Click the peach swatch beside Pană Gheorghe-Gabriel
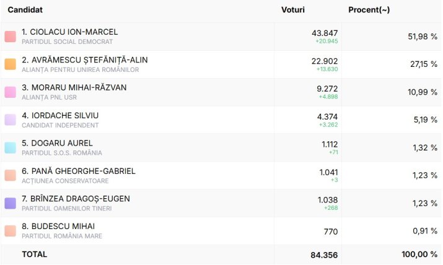The image size is (443, 265). click(x=10, y=175)
